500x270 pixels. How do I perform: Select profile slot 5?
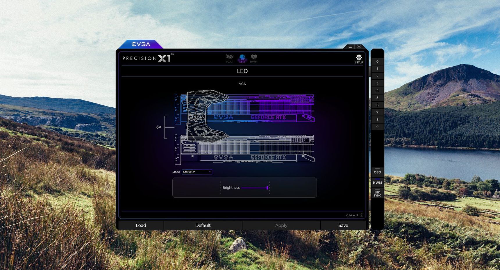[x=377, y=98]
